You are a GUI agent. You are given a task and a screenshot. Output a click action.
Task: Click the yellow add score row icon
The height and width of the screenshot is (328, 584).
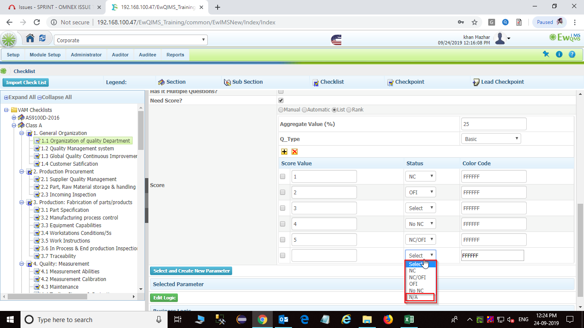click(284, 152)
